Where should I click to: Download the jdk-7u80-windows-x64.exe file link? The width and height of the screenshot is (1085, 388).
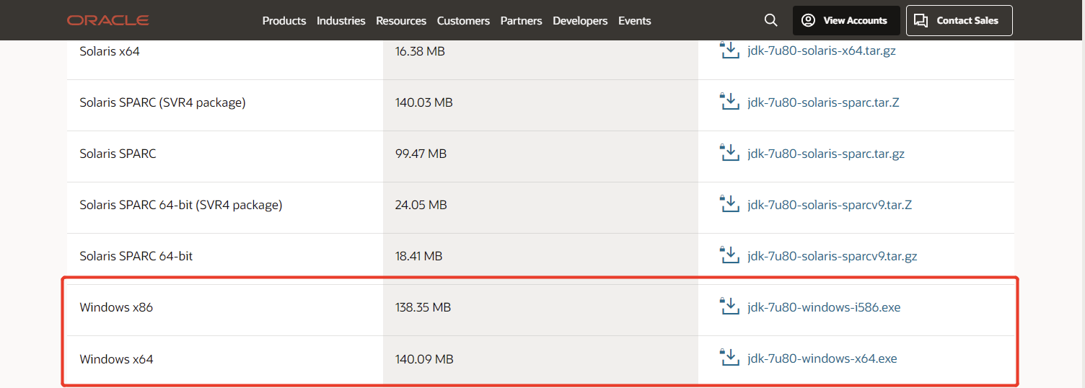822,358
